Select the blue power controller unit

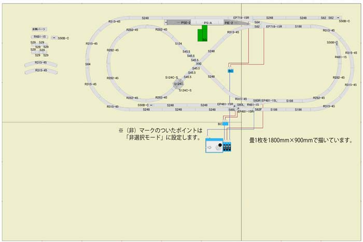click(x=213, y=147)
